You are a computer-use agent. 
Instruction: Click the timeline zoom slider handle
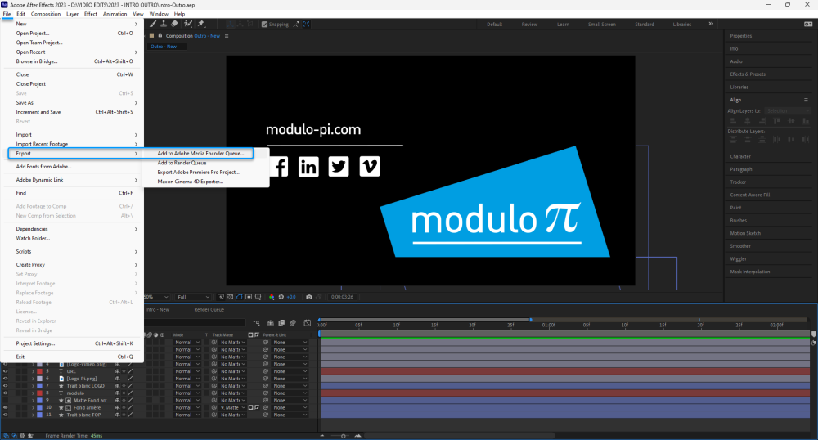[x=344, y=436]
